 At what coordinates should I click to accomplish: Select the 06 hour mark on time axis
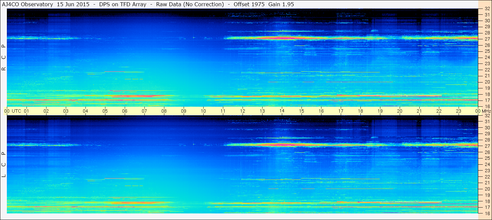coord(125,111)
